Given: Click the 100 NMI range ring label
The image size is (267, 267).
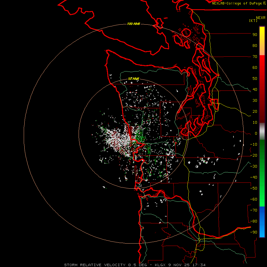Looking at the screenshot, I should [x=133, y=24].
